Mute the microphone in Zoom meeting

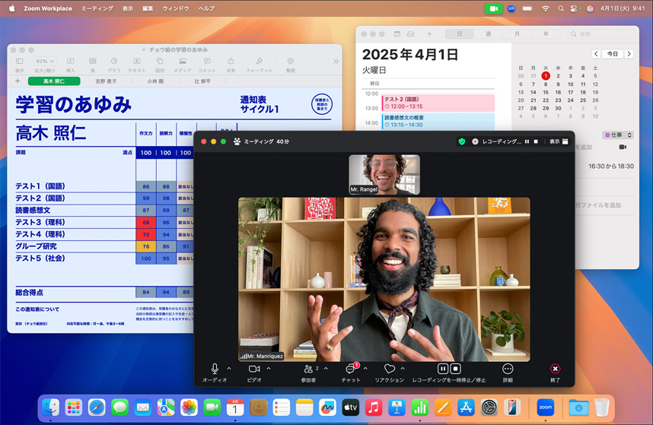(215, 369)
